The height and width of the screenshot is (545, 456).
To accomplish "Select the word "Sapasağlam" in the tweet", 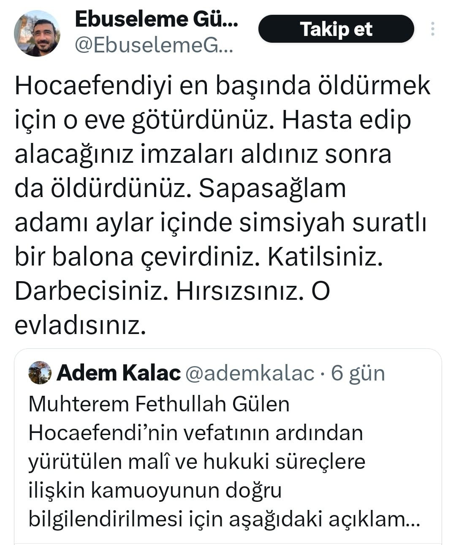I will click(x=272, y=188).
